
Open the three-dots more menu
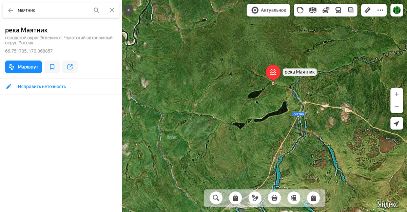tap(380, 10)
